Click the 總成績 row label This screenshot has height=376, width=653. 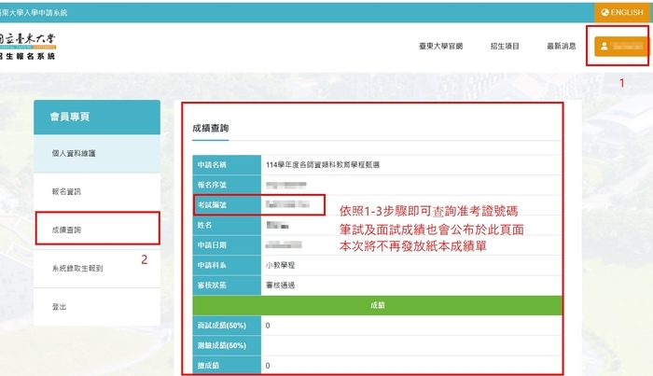210,366
